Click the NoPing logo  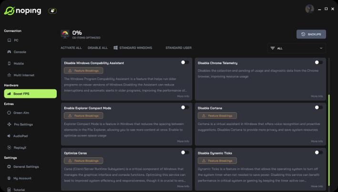point(22,11)
